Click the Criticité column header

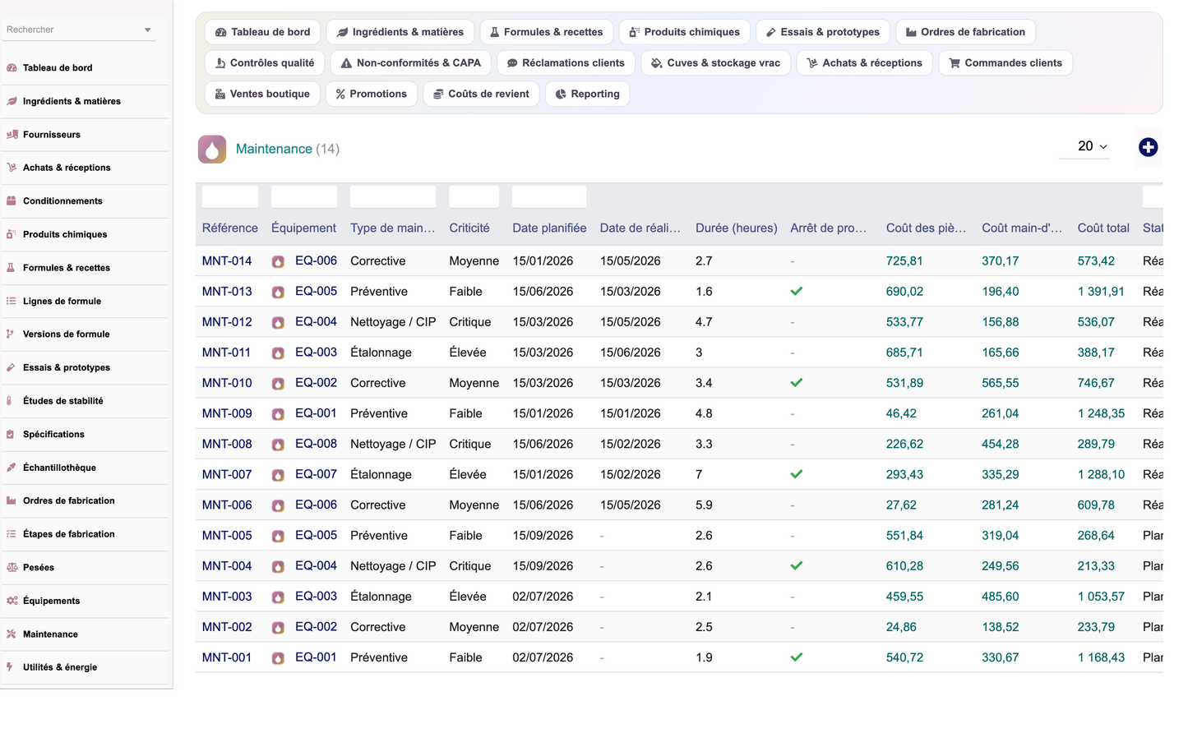pyautogui.click(x=469, y=228)
